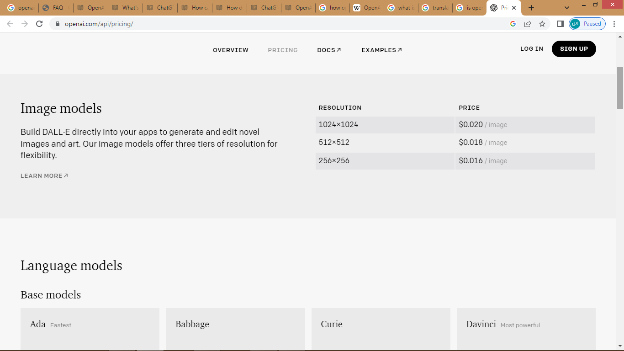Viewport: 624px width, 351px height.
Task: Click the $0.018 / image price
Action: (483, 143)
